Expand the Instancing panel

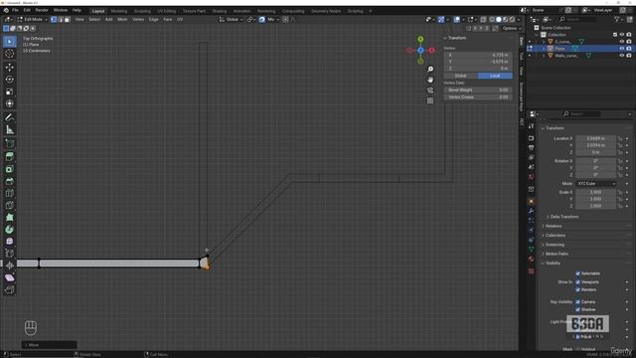555,245
